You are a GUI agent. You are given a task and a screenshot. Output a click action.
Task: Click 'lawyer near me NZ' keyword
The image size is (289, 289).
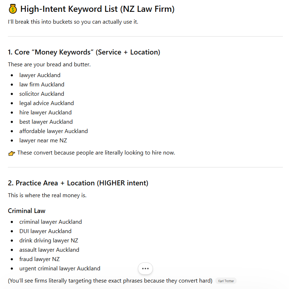[x=43, y=141]
